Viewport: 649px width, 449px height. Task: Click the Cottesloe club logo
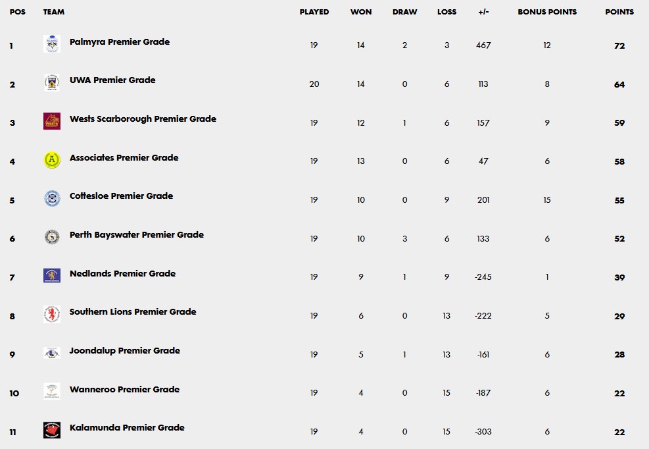tap(52, 198)
